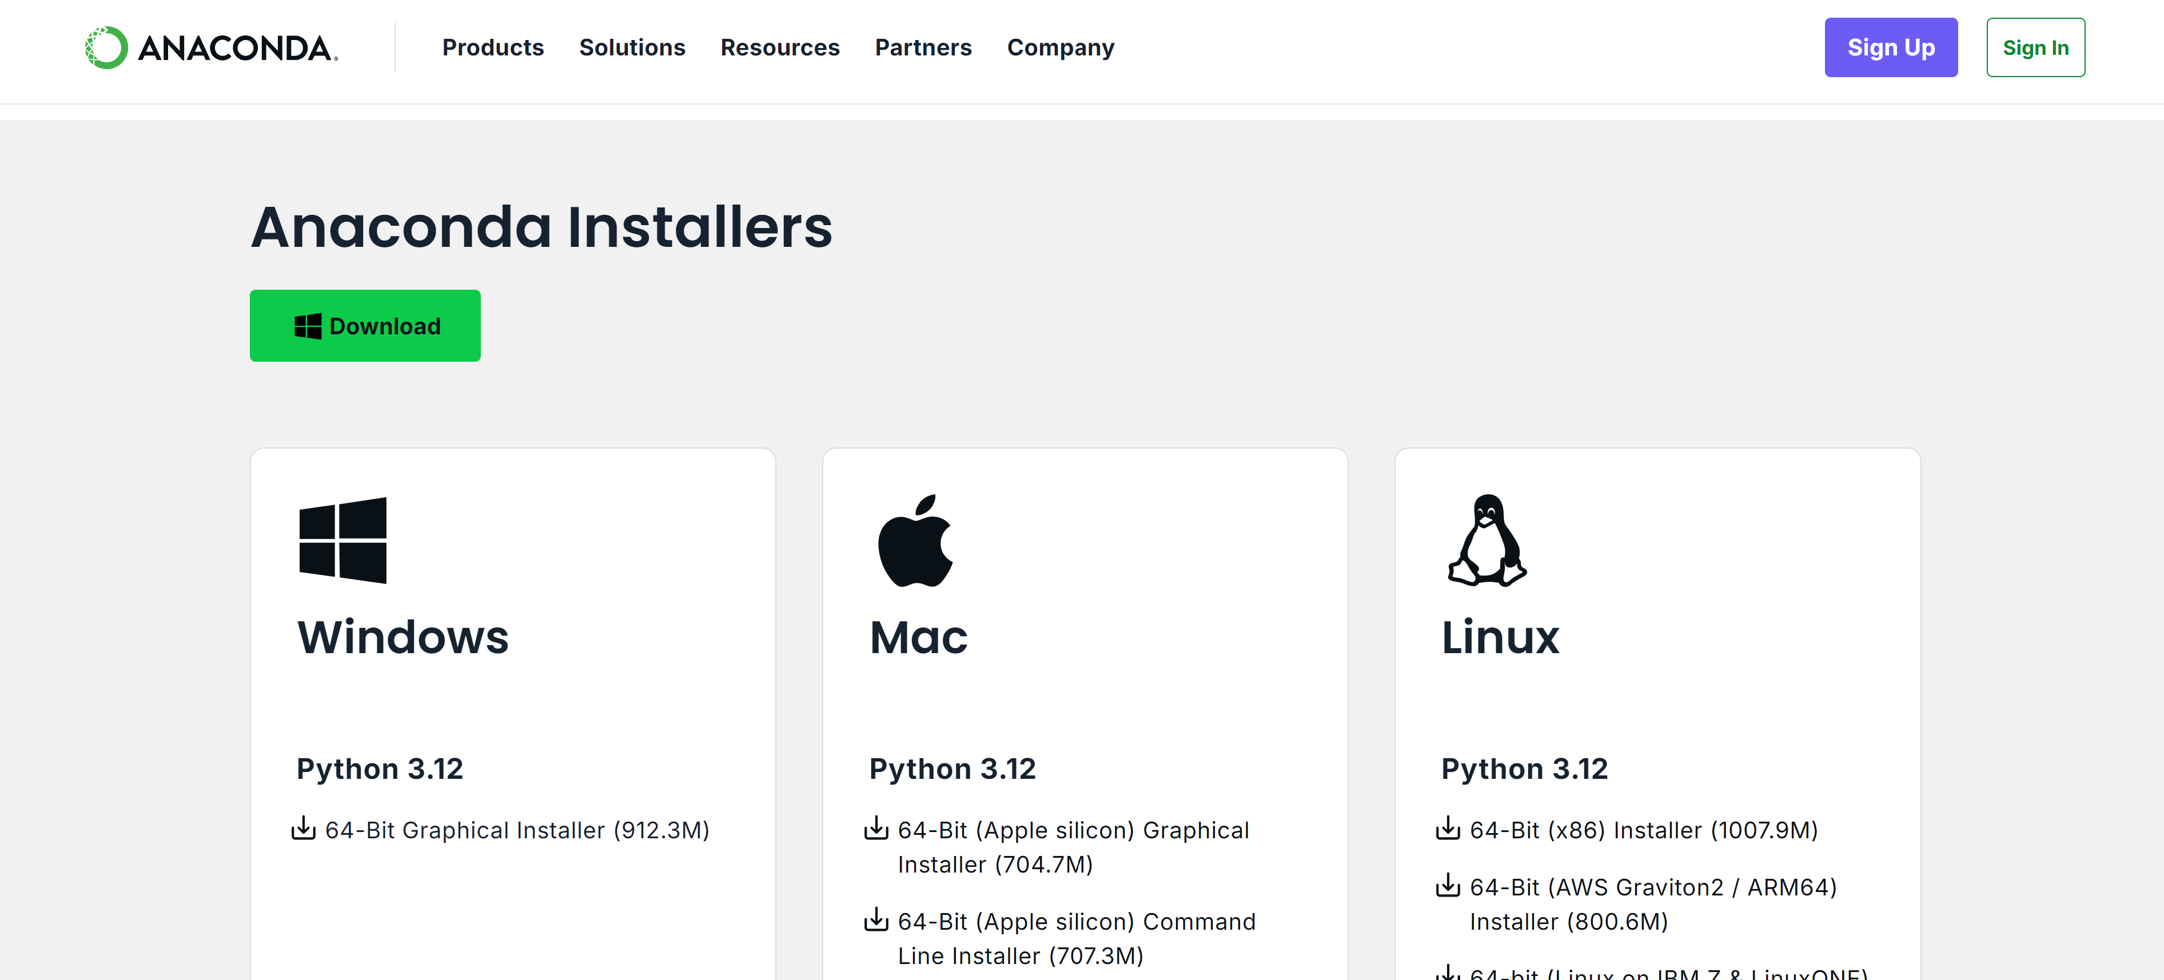Click download icon beside Windows Graphical Installer
2164x980 pixels.
[x=303, y=829]
